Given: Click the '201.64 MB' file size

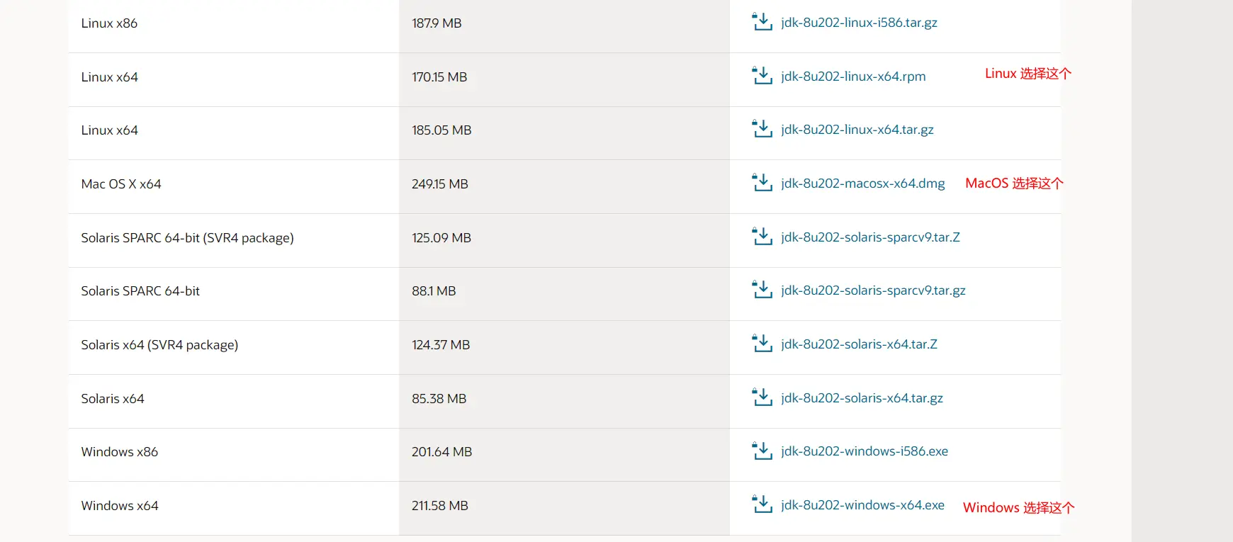Looking at the screenshot, I should pos(441,452).
